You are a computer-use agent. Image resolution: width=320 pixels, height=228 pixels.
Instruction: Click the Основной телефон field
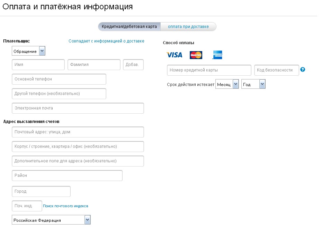click(x=59, y=79)
